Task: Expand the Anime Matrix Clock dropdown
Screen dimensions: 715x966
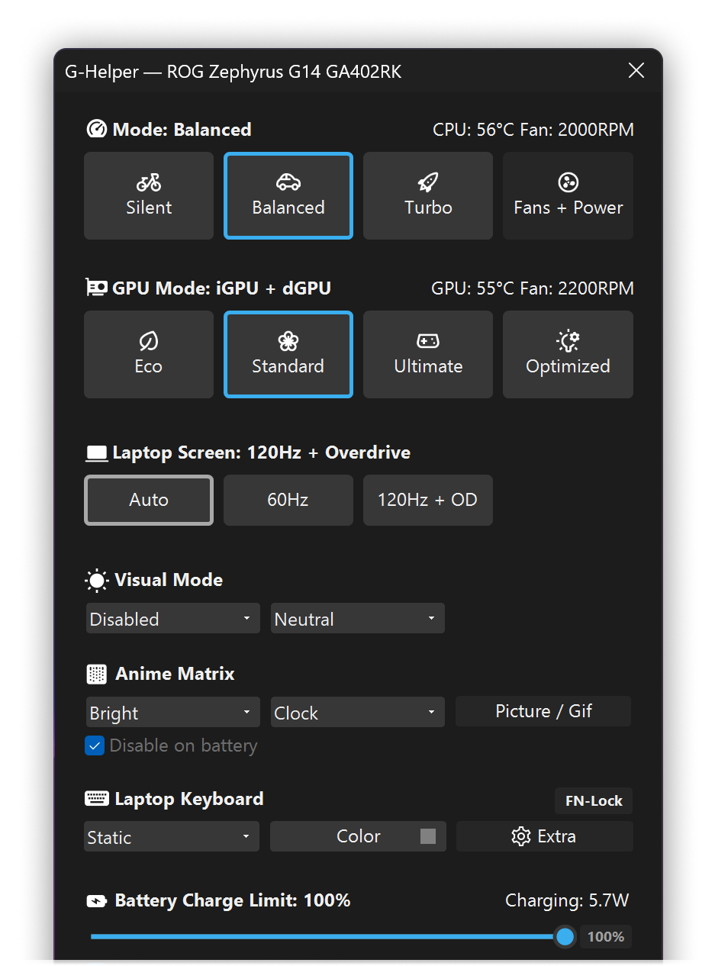Action: [357, 713]
